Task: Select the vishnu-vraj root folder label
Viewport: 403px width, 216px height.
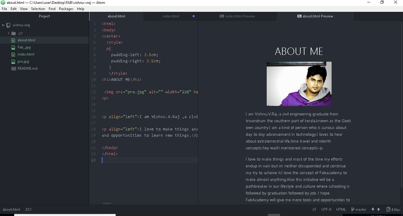Action: (21, 25)
